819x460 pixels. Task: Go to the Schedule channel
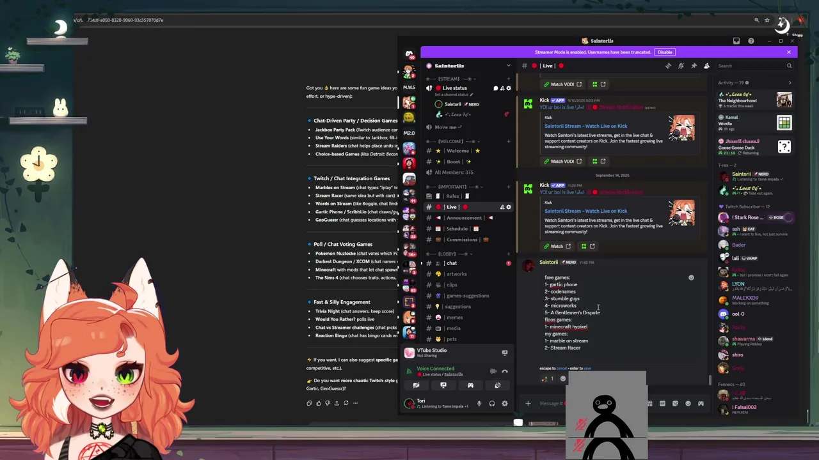point(467,229)
